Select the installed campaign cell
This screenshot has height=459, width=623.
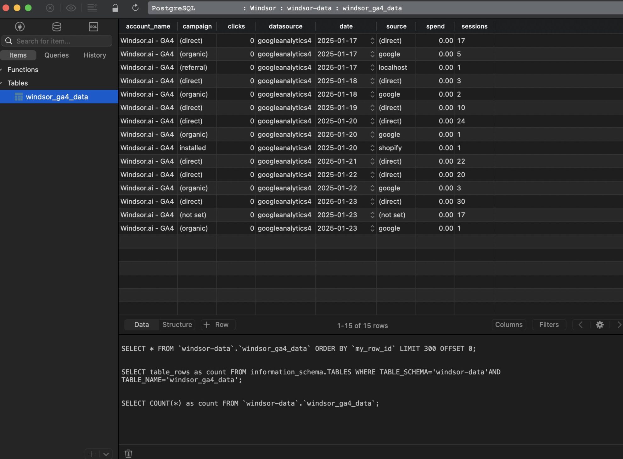(197, 148)
